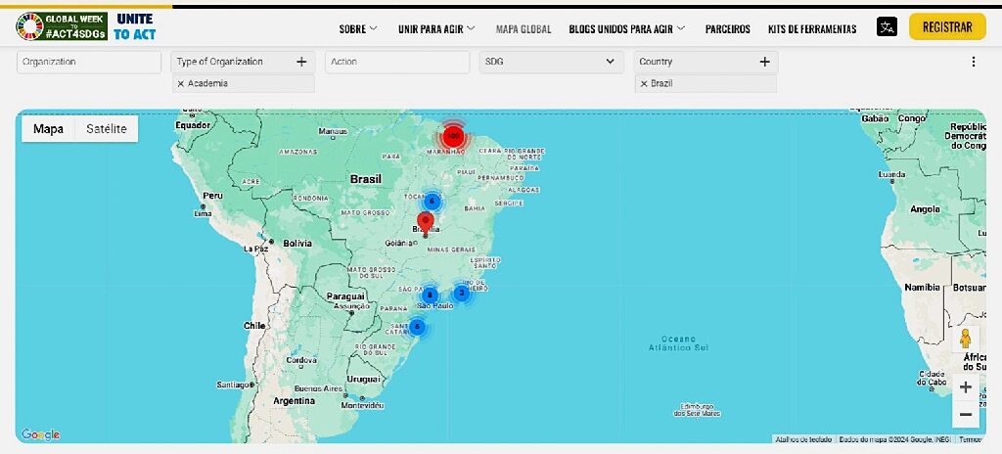The image size is (1002, 454).
Task: Open KITS DE FERRAMENTAS page
Action: 812,28
